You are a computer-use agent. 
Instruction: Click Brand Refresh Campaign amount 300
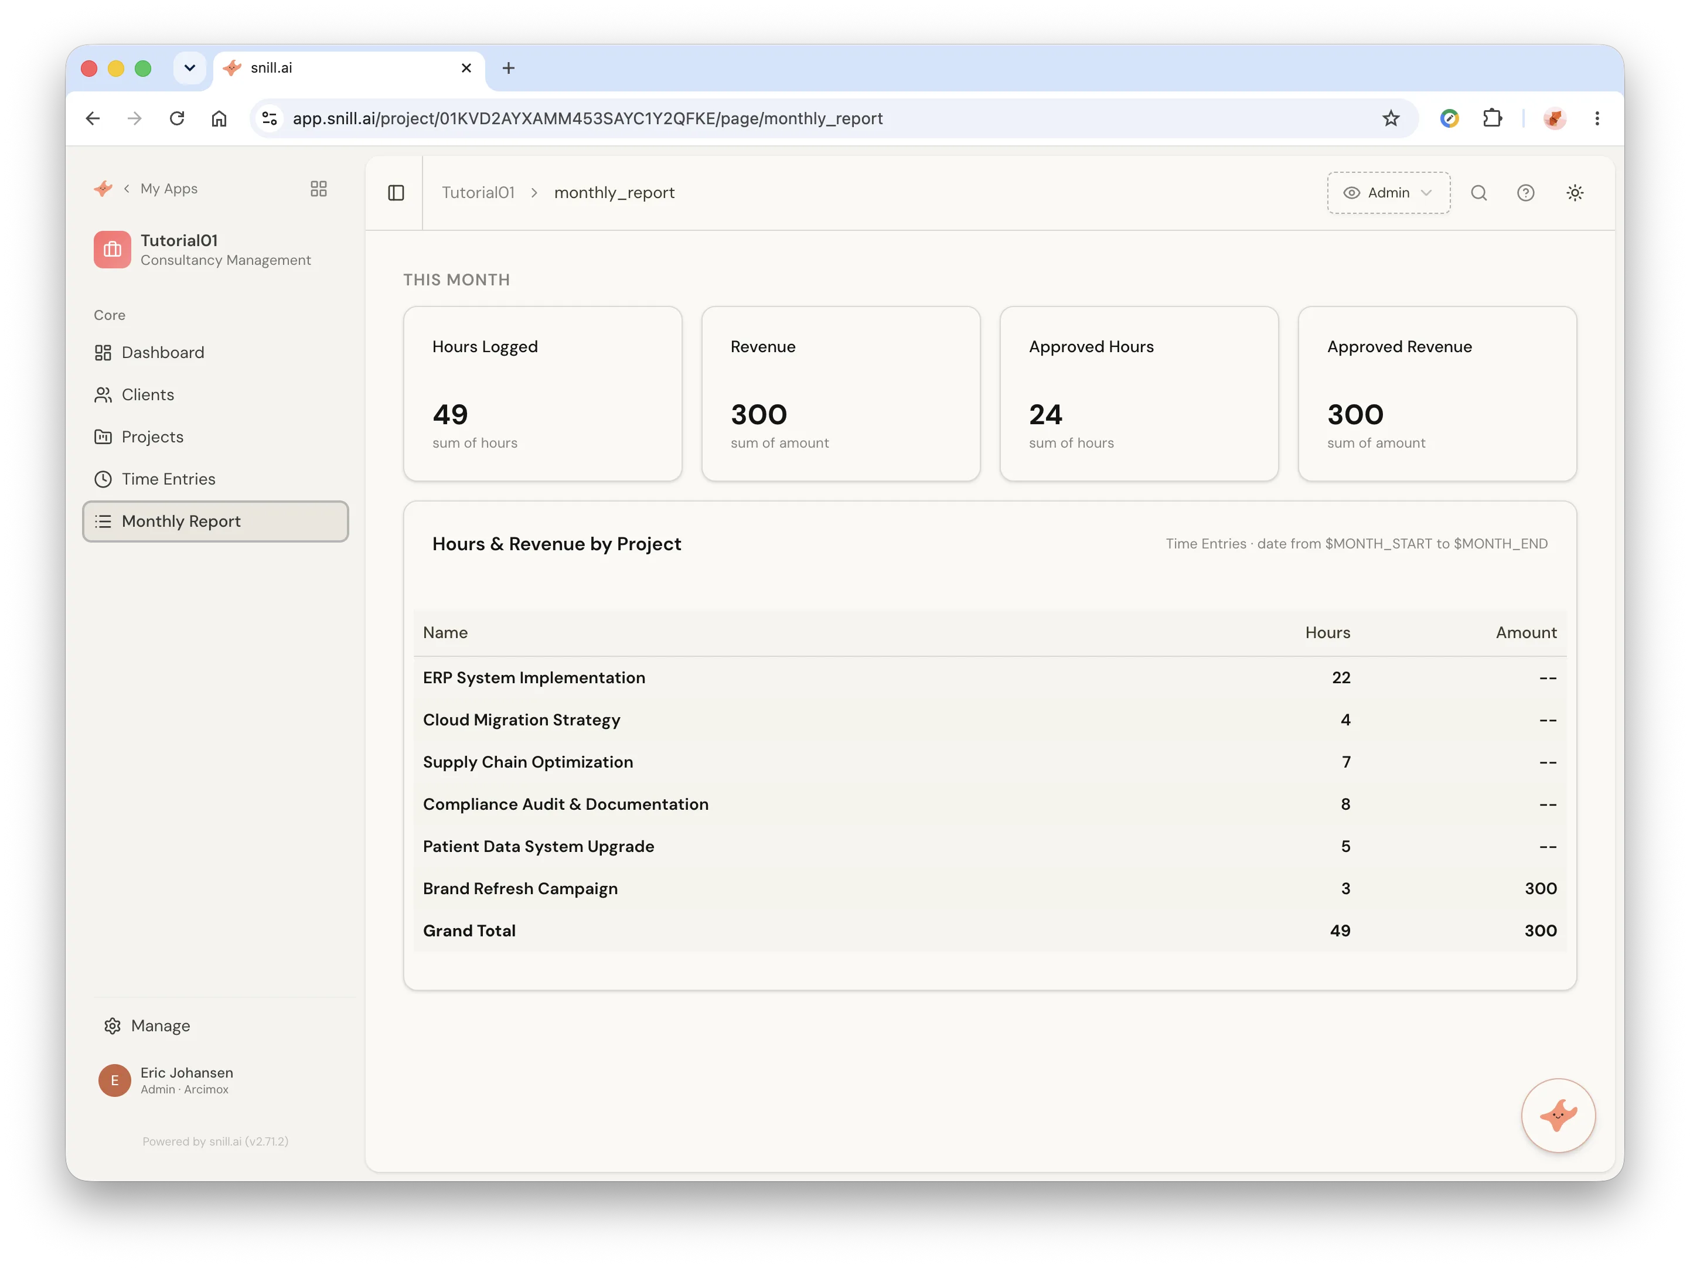(1540, 888)
